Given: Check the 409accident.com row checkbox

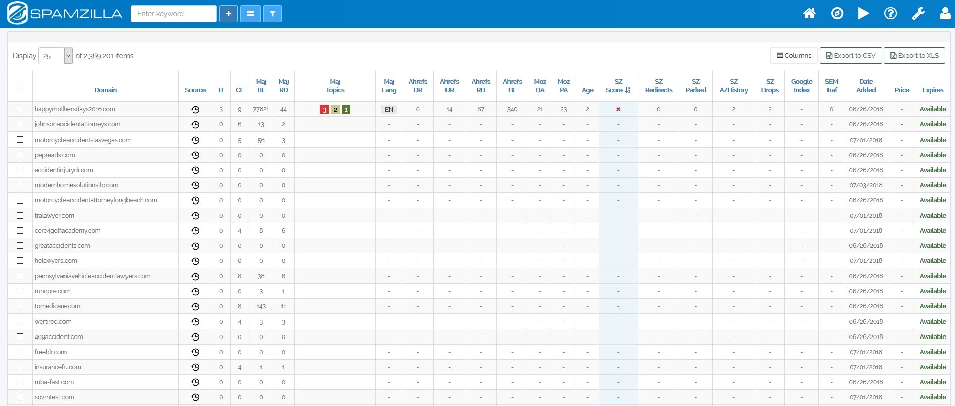Looking at the screenshot, I should (x=20, y=336).
